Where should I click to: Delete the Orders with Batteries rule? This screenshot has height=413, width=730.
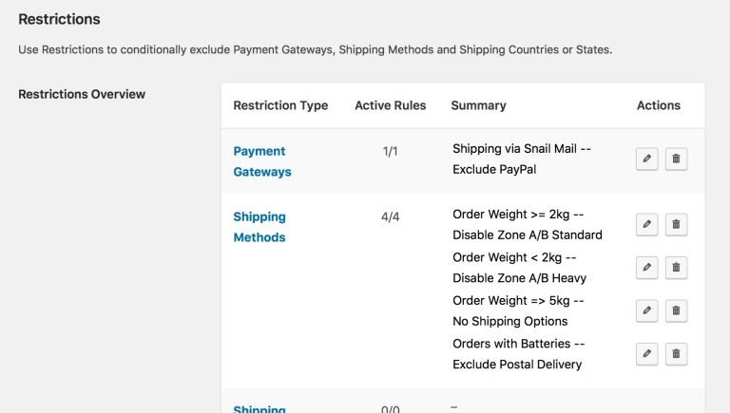click(676, 354)
